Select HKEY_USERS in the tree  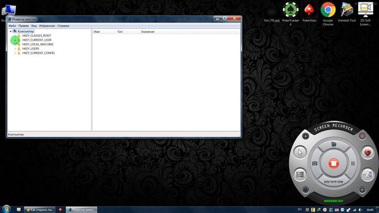click(x=30, y=49)
